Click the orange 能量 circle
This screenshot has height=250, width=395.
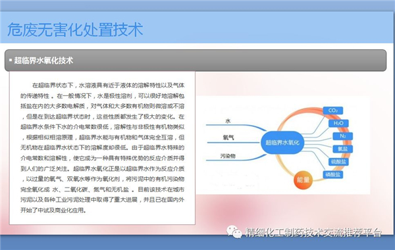pyautogui.click(x=303, y=180)
